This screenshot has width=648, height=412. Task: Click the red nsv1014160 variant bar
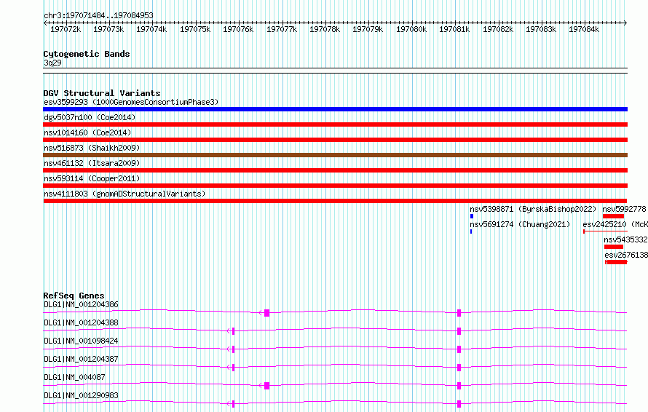coord(335,140)
